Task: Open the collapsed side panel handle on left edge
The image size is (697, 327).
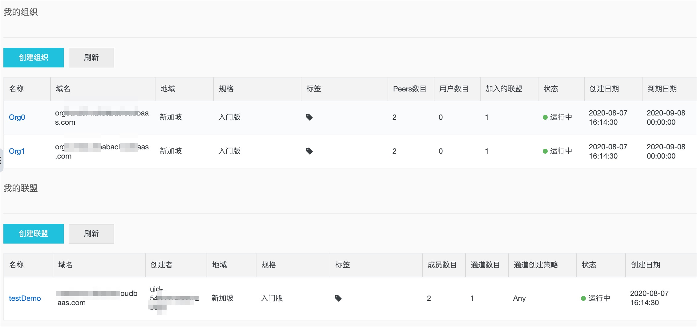Action: click(1, 160)
